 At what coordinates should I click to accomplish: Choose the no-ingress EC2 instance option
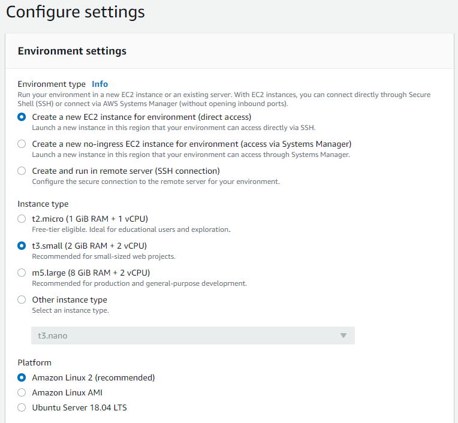click(22, 144)
